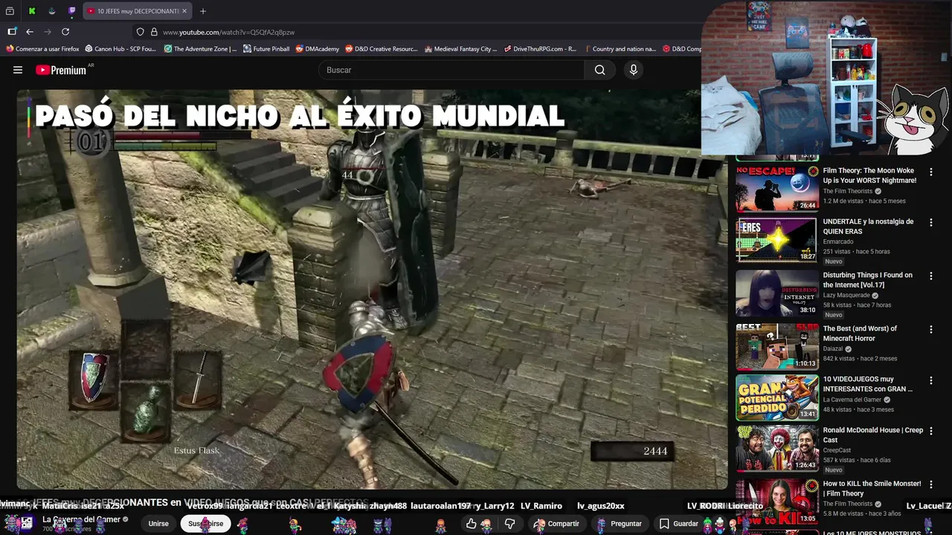The height and width of the screenshot is (535, 952).
Task: Go back to the previous page
Action: (30, 32)
